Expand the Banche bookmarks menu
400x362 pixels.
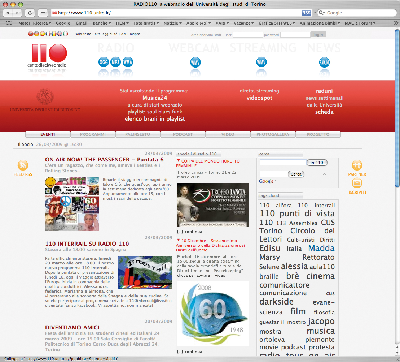point(102,23)
